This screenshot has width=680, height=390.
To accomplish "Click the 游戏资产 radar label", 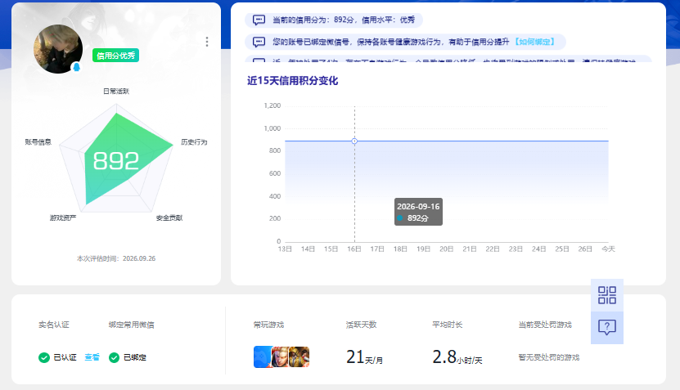I will pos(63,218).
